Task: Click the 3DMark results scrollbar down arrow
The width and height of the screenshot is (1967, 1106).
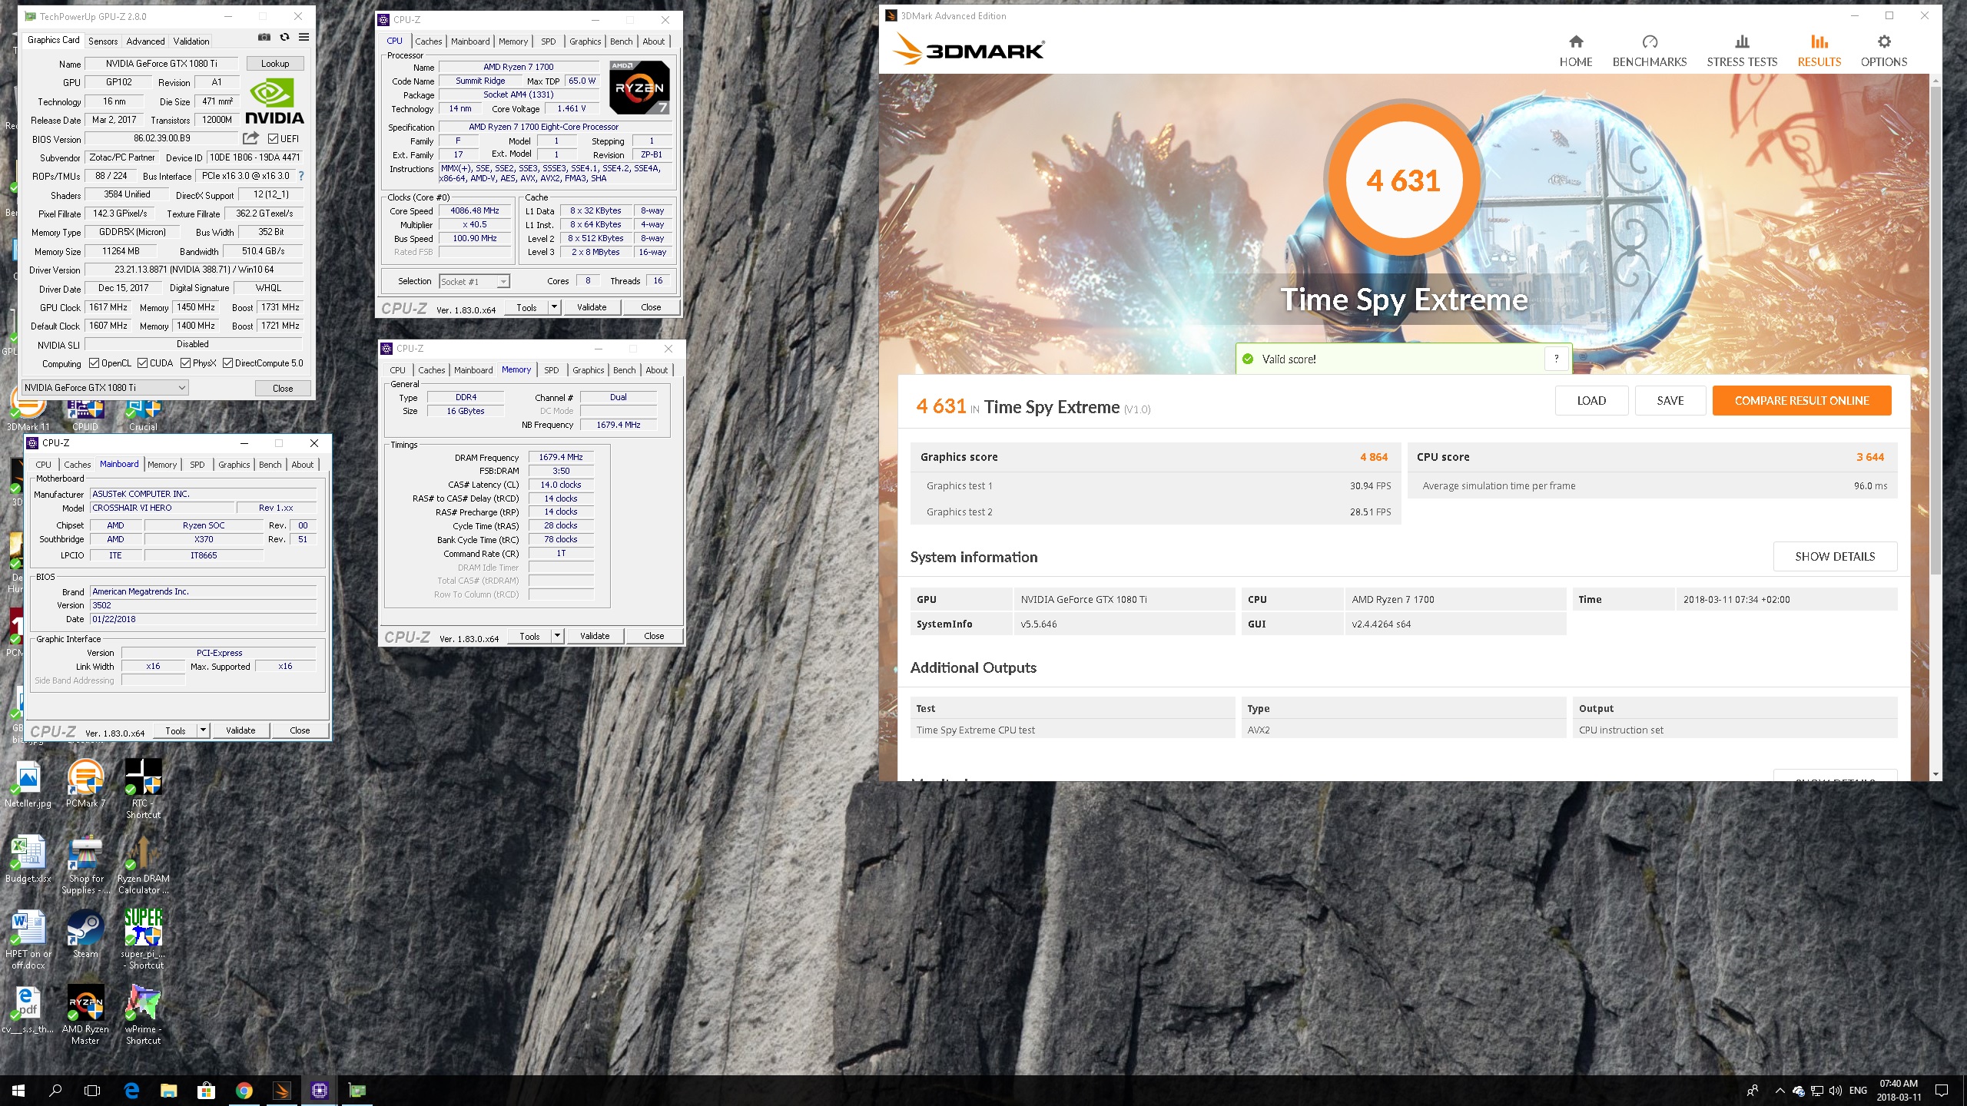Action: [1935, 774]
